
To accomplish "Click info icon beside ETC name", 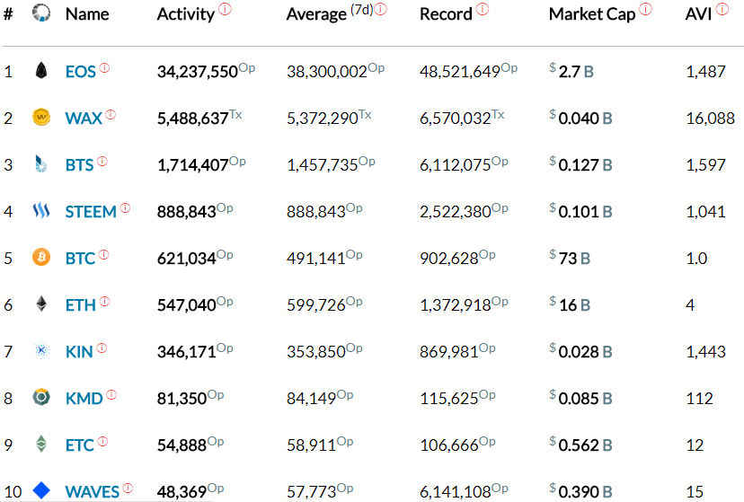I will (102, 441).
